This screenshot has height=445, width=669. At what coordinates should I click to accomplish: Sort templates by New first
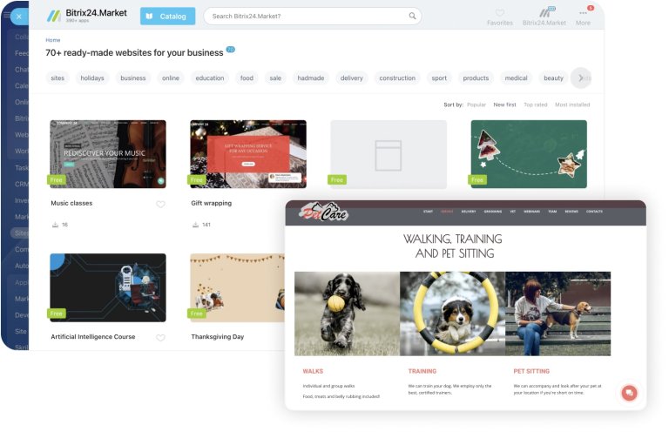pyautogui.click(x=504, y=105)
